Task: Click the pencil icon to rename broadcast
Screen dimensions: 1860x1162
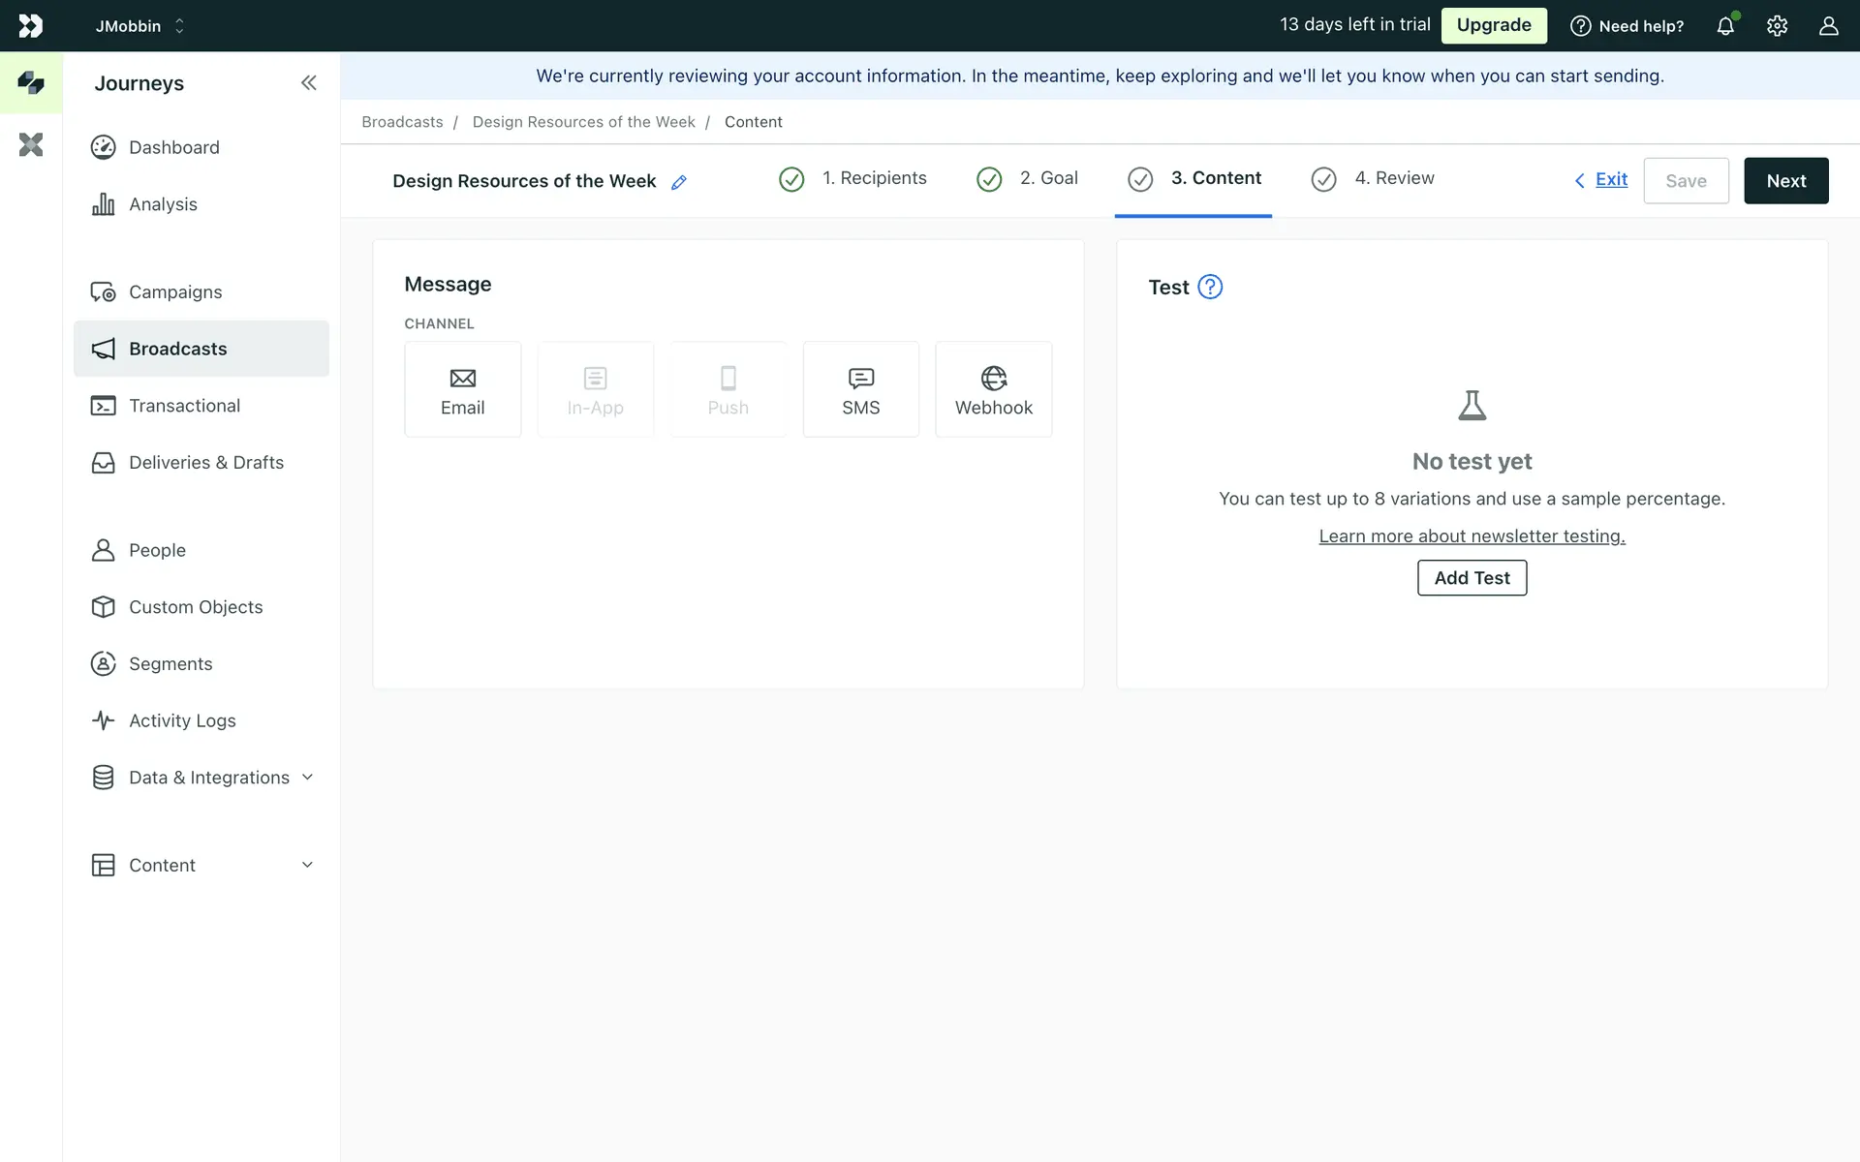Action: 679,182
